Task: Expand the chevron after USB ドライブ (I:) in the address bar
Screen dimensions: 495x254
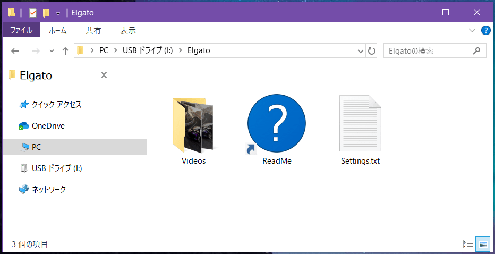Action: [180, 50]
